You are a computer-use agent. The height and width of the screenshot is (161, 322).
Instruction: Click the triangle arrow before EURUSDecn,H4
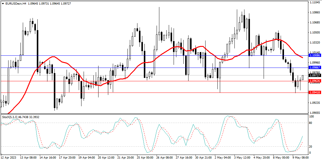point(3,4)
